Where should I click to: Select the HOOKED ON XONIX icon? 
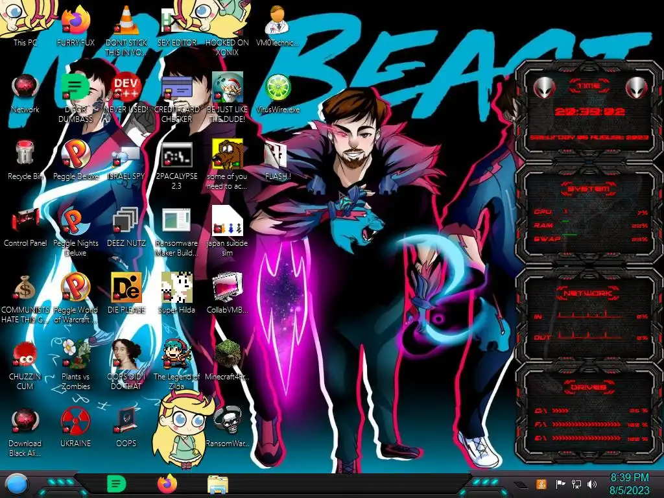tap(227, 30)
